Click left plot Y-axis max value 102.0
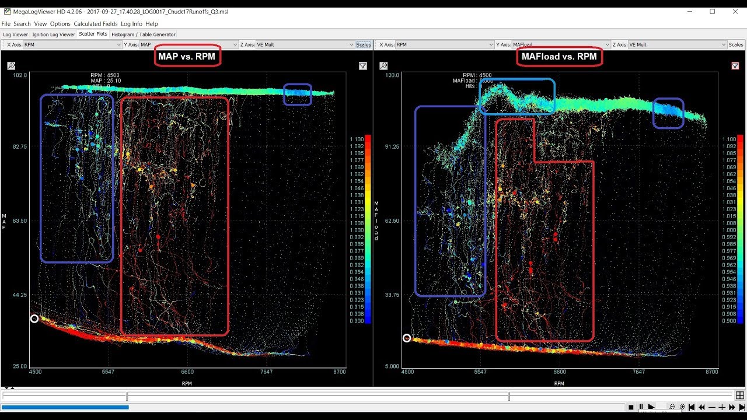This screenshot has width=747, height=420. pyautogui.click(x=20, y=75)
